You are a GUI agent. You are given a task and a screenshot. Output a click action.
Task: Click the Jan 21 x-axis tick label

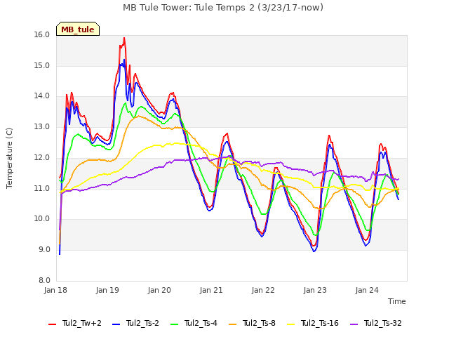[211, 290]
